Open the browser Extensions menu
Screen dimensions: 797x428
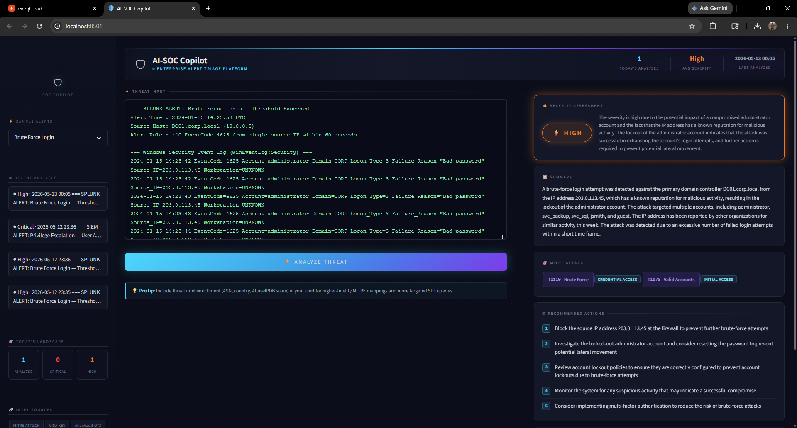point(713,26)
